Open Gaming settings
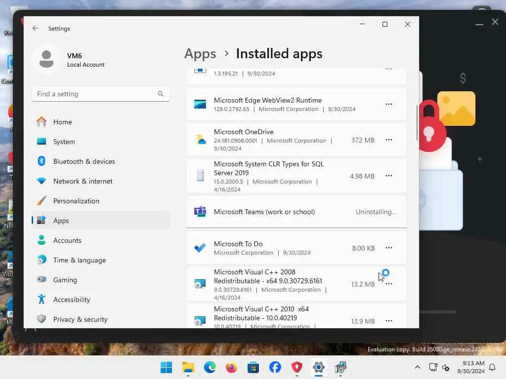The width and height of the screenshot is (506, 379). [101, 280]
